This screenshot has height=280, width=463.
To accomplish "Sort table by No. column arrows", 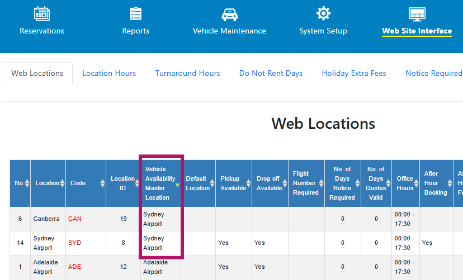I will coord(27,183).
